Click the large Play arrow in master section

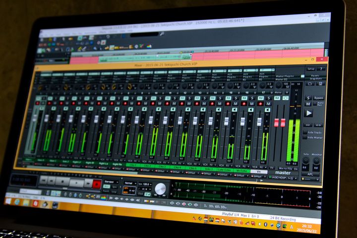pyautogui.click(x=308, y=113)
